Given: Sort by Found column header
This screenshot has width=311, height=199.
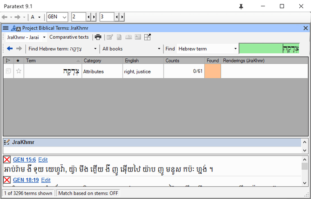Looking at the screenshot, I should 213,61.
